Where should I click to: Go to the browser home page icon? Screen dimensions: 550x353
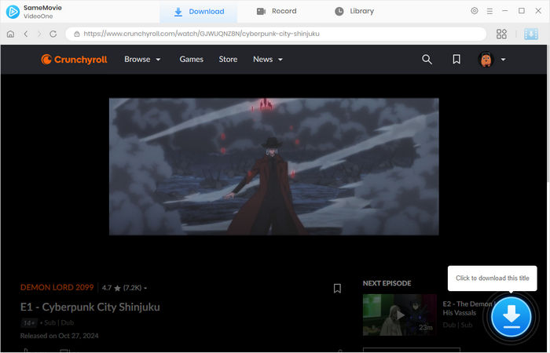click(10, 34)
